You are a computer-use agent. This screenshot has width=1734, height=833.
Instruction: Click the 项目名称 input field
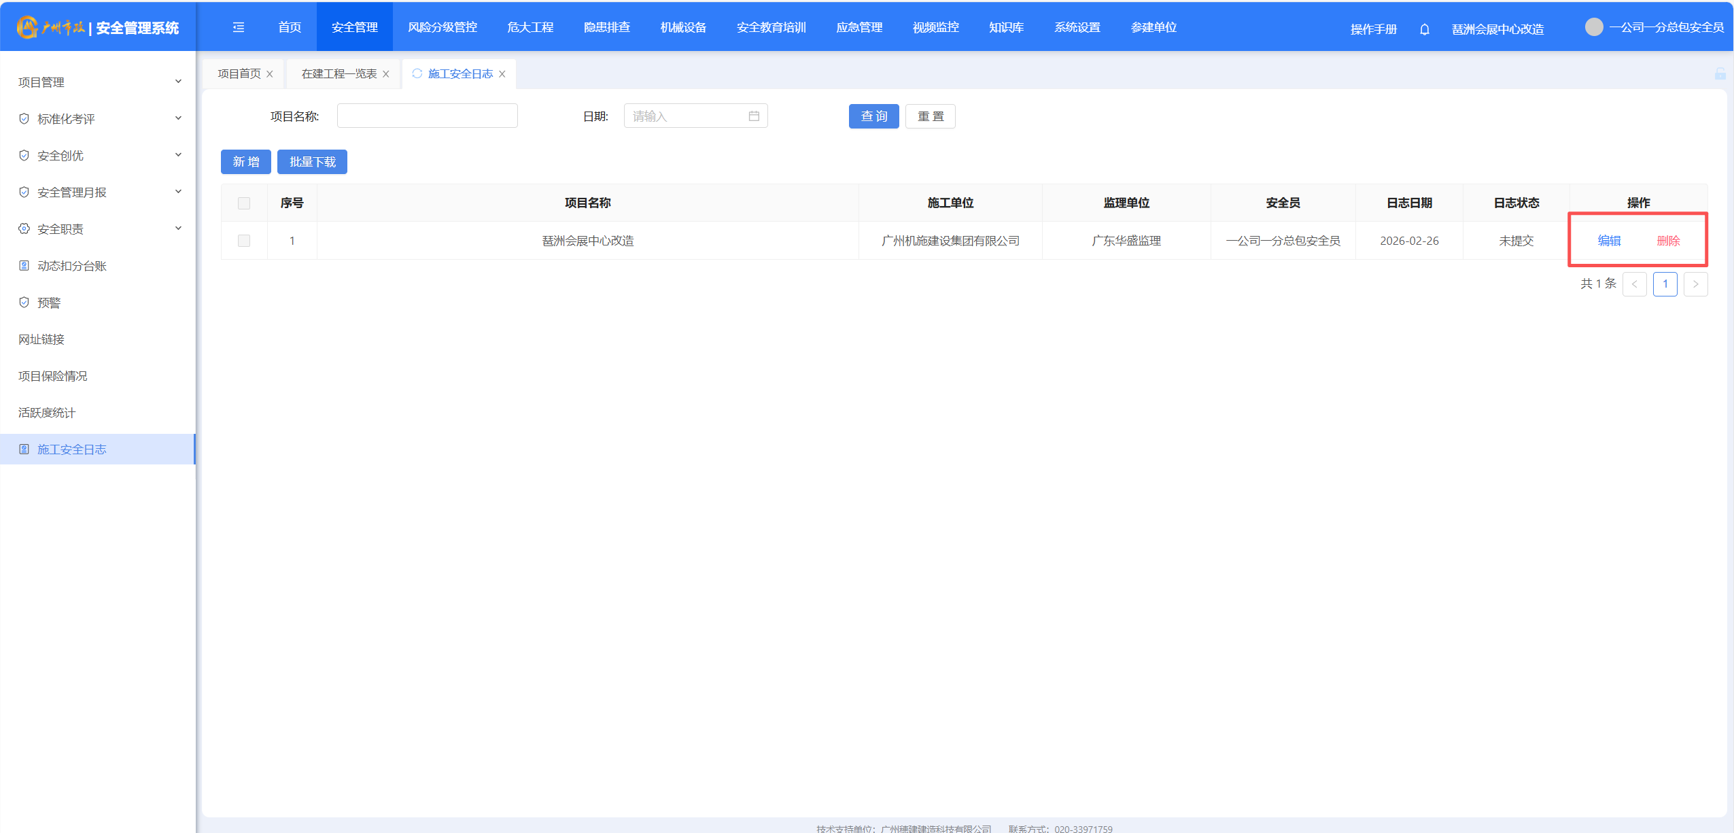427,116
